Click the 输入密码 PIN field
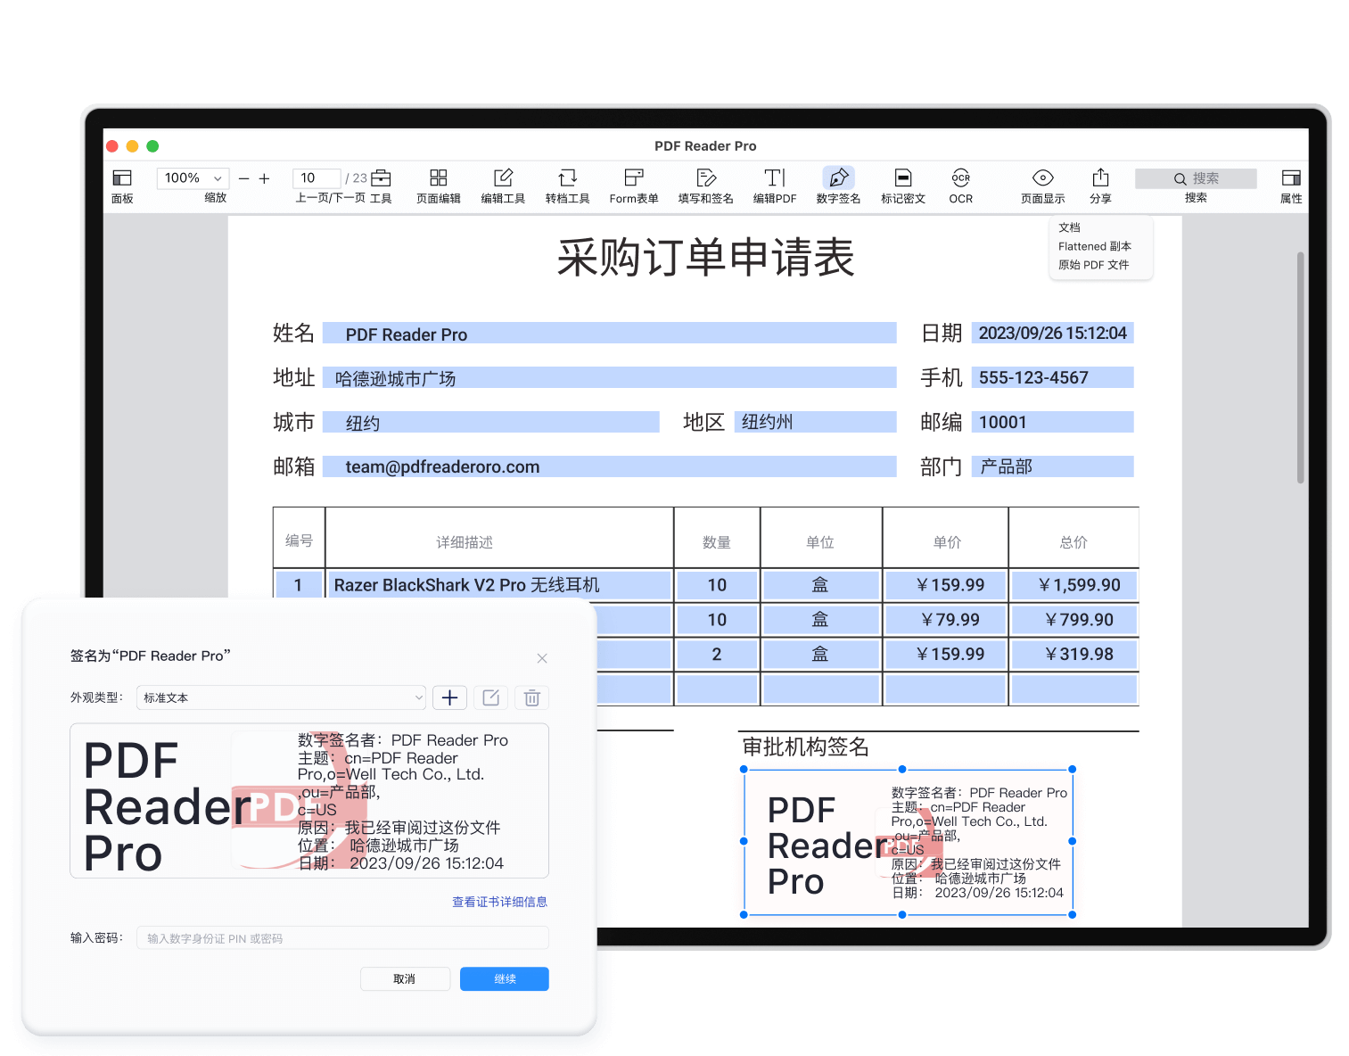Screen dimensions: 1349x1056 pyautogui.click(x=342, y=938)
